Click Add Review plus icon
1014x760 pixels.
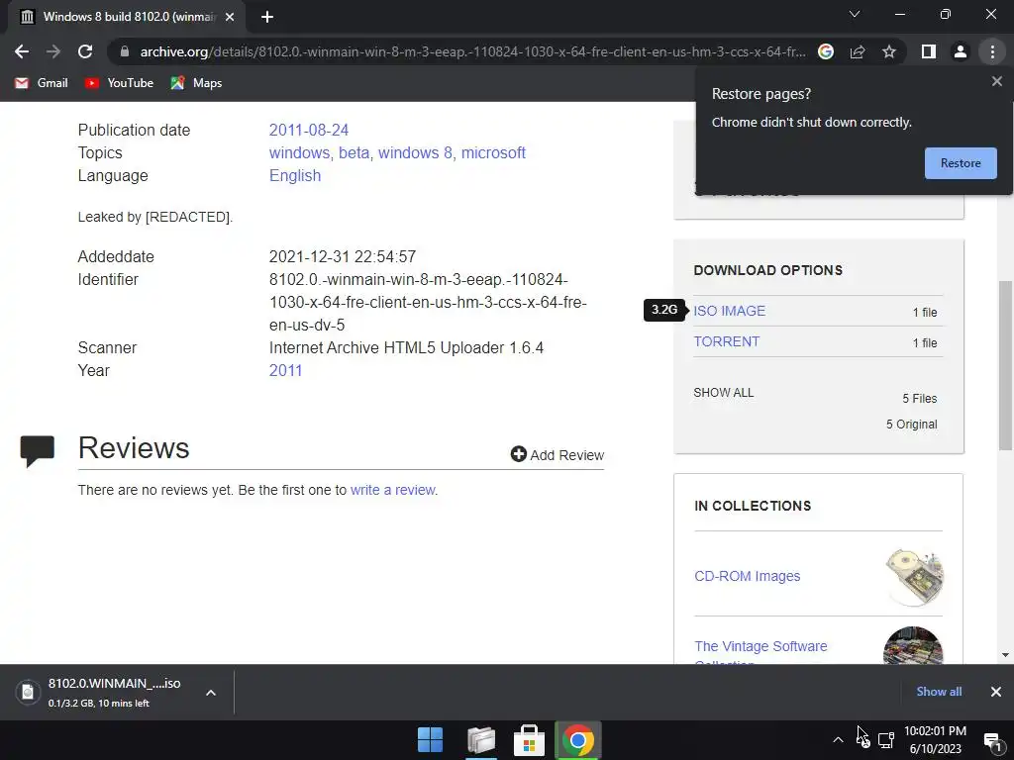point(518,454)
